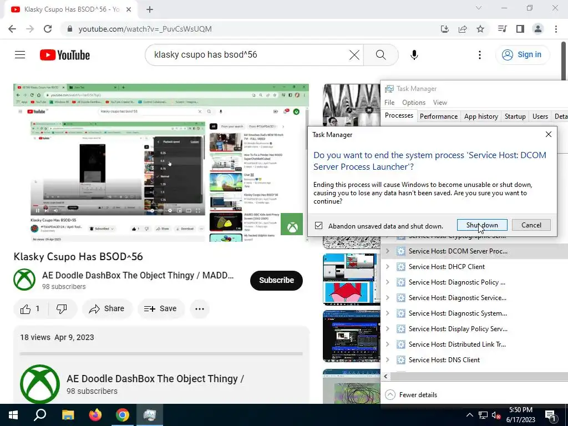This screenshot has width=568, height=426.
Task: Open the Windows Start menu
Action: (x=13, y=415)
